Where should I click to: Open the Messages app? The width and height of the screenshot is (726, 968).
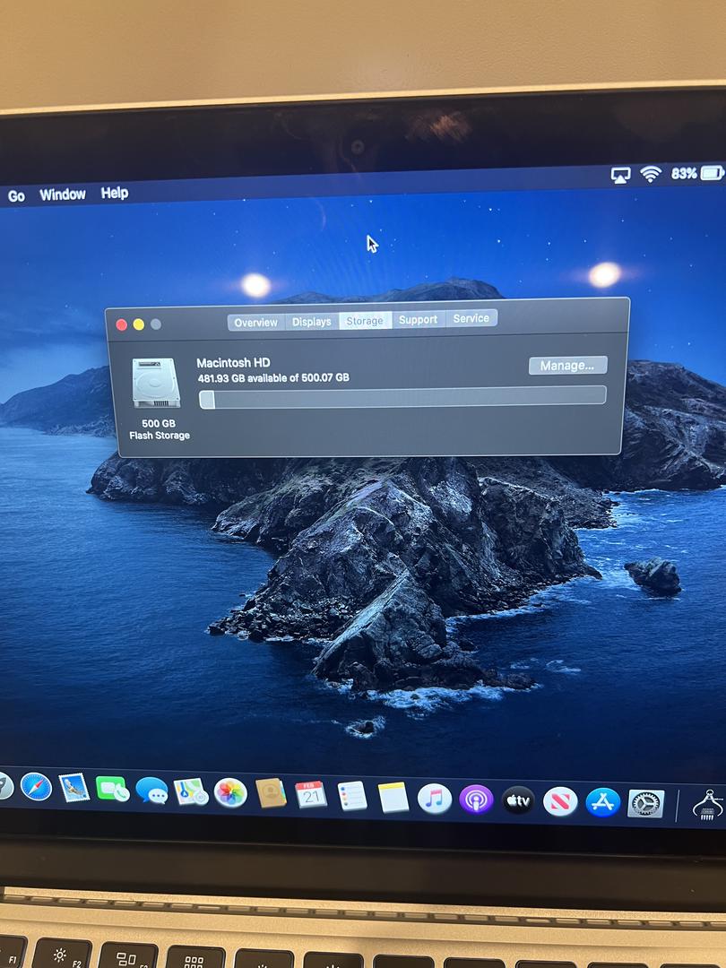click(x=151, y=791)
